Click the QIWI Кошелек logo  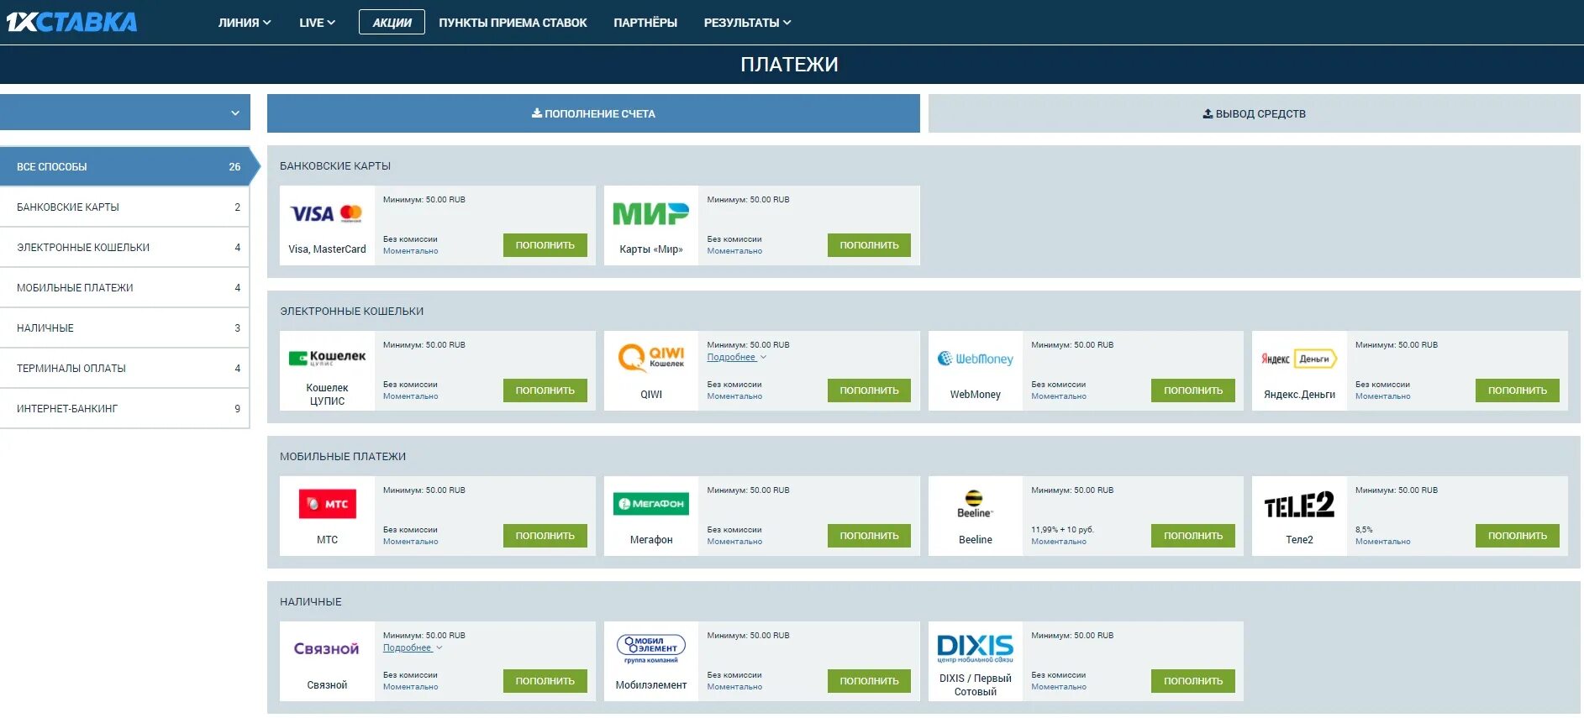point(650,357)
